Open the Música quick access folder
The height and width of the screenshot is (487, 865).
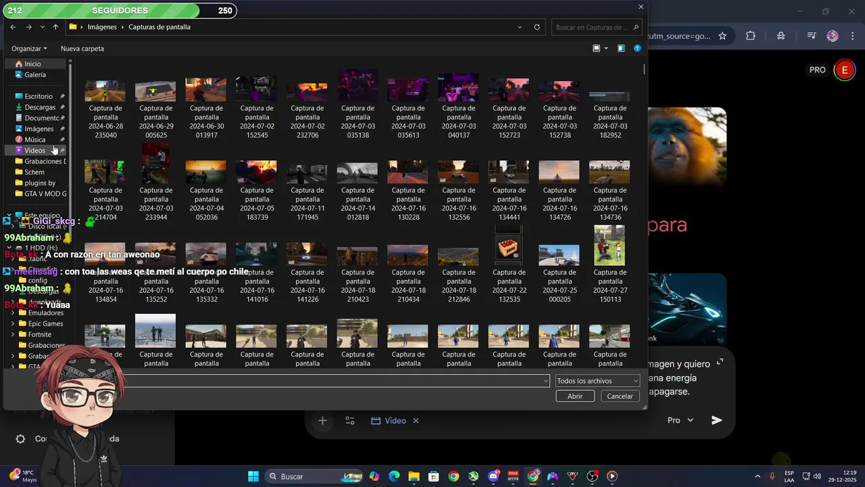[x=35, y=139]
